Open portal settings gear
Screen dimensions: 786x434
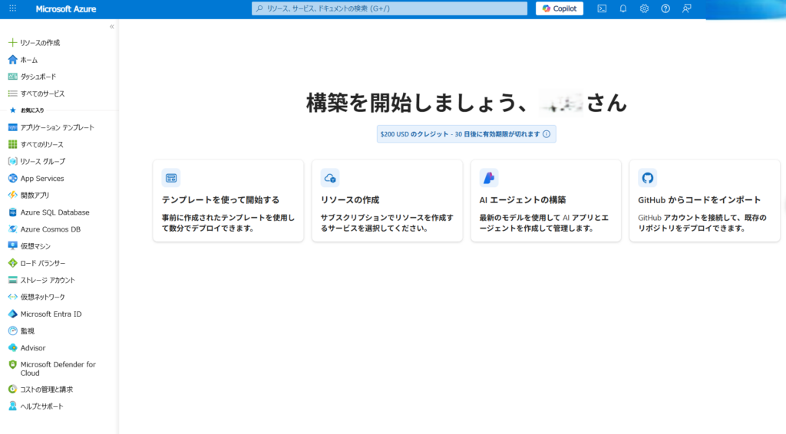[x=644, y=8]
